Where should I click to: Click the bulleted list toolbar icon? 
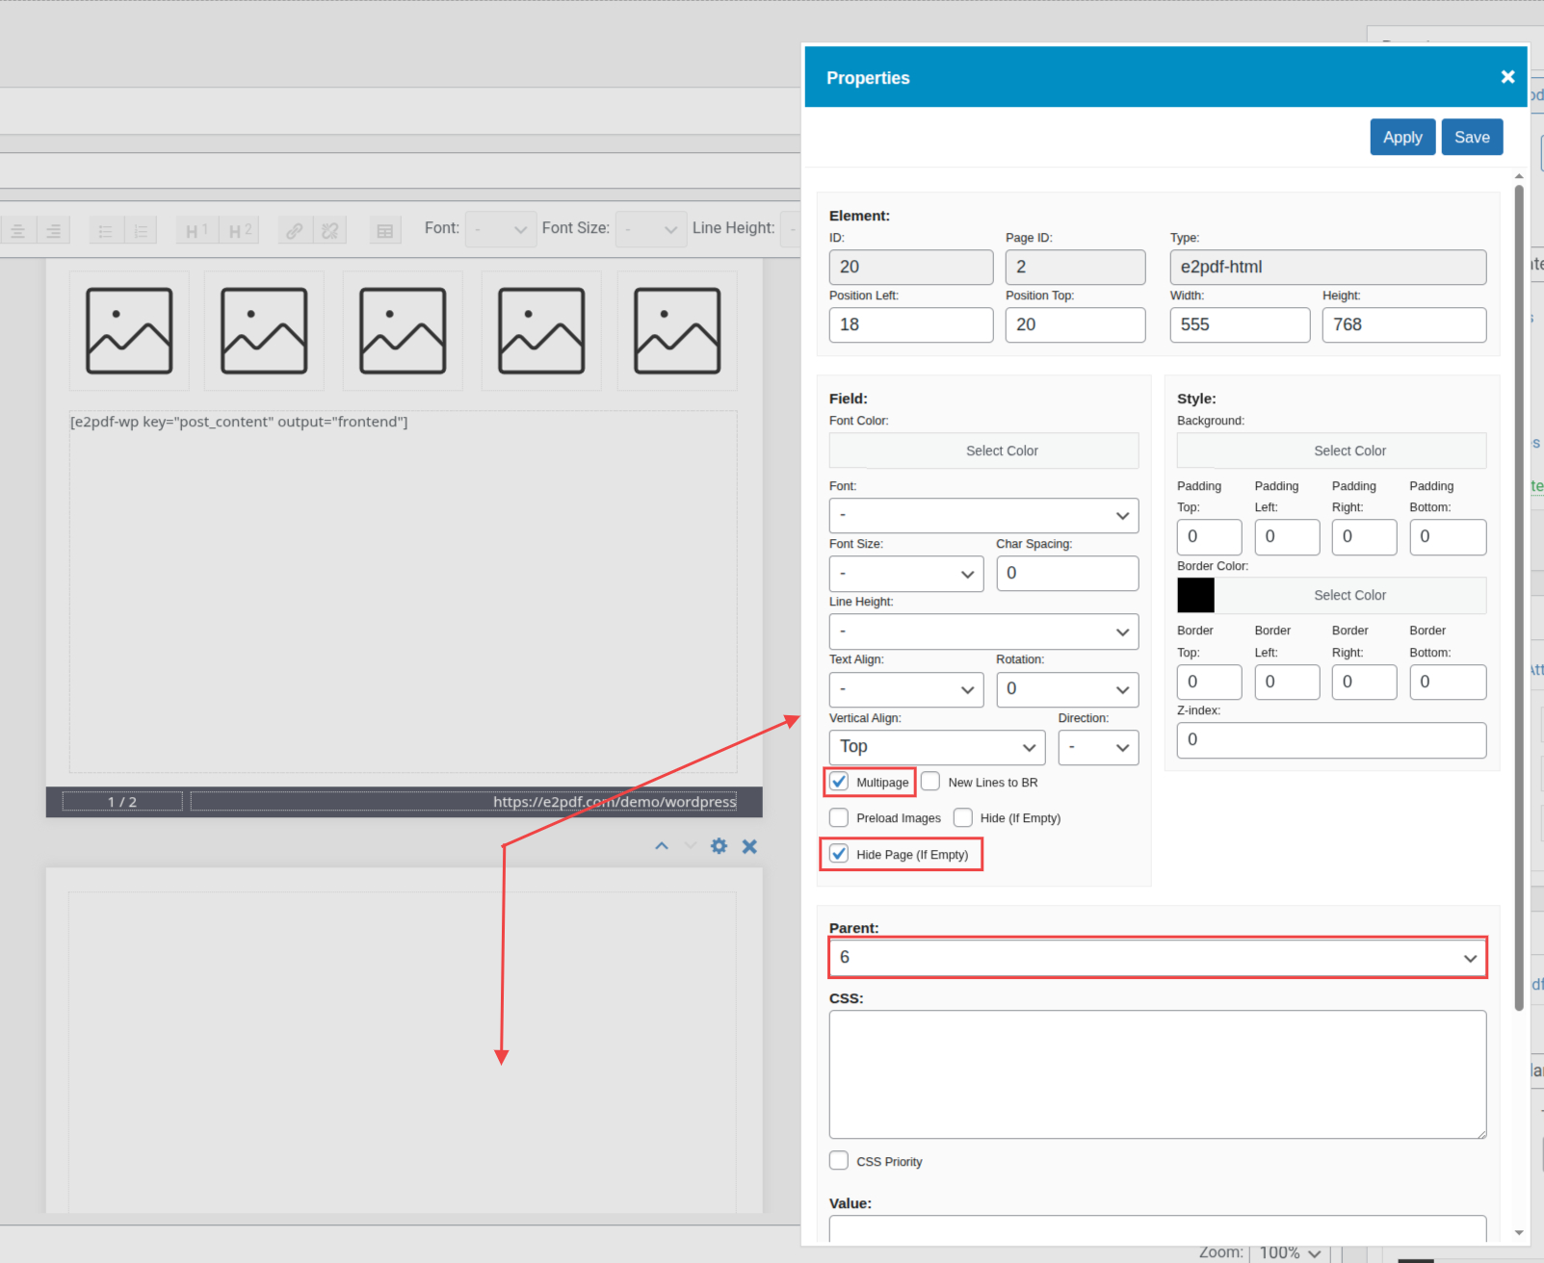pos(106,230)
